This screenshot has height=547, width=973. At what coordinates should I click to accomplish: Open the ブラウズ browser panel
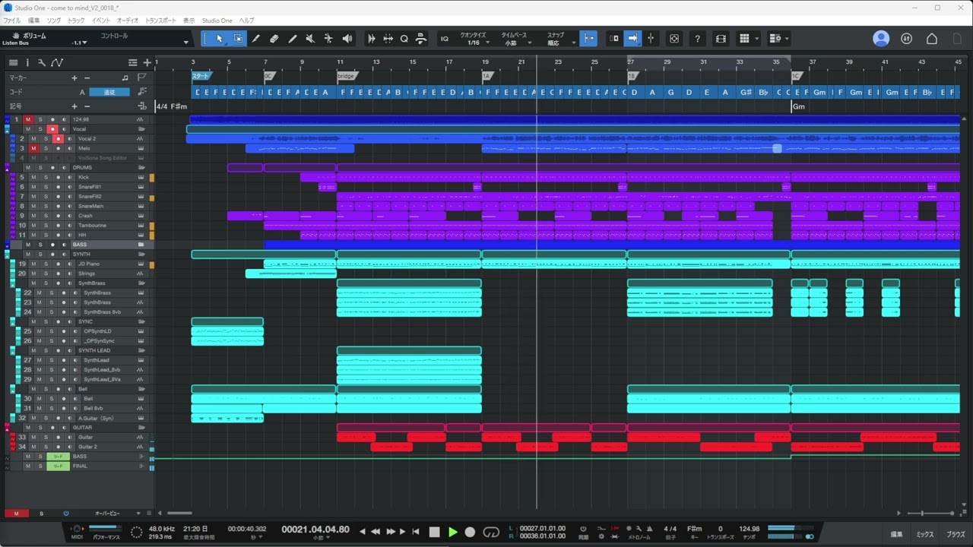click(x=956, y=535)
